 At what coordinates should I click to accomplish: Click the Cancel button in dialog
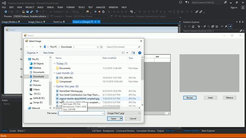pyautogui.click(x=133, y=118)
